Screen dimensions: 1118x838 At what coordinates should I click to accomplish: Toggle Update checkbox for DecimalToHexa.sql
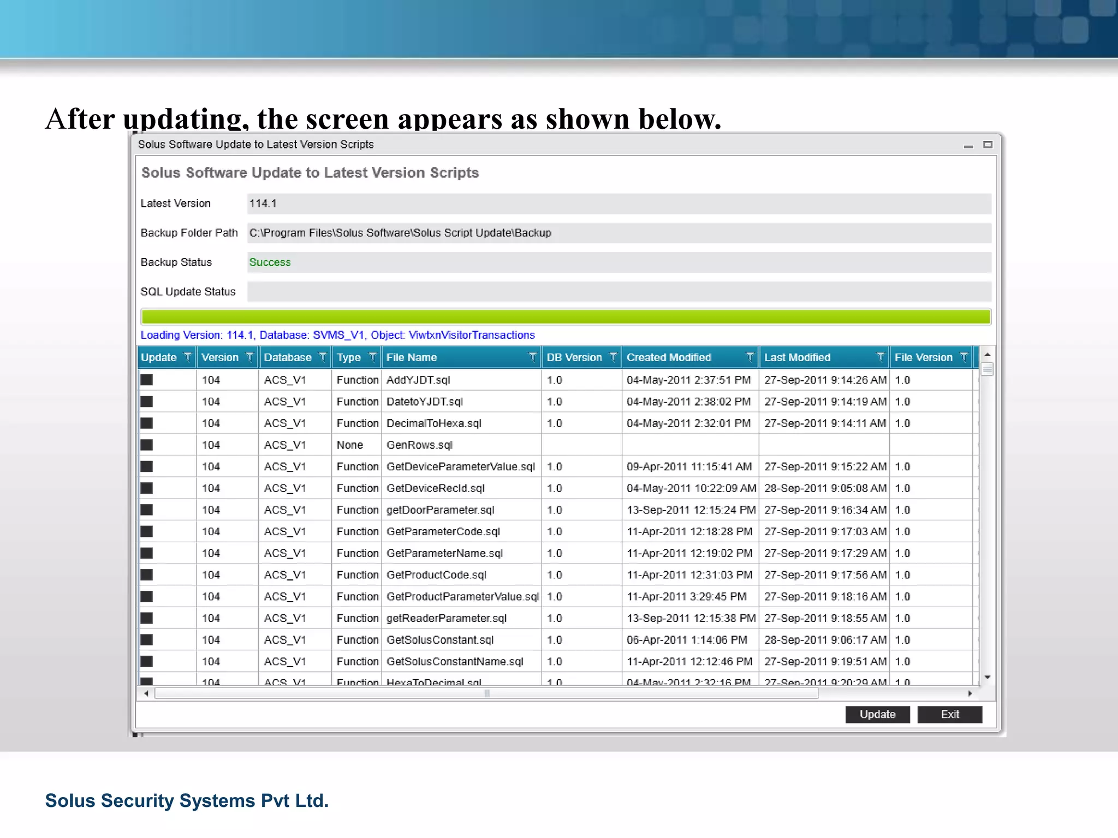click(x=147, y=423)
